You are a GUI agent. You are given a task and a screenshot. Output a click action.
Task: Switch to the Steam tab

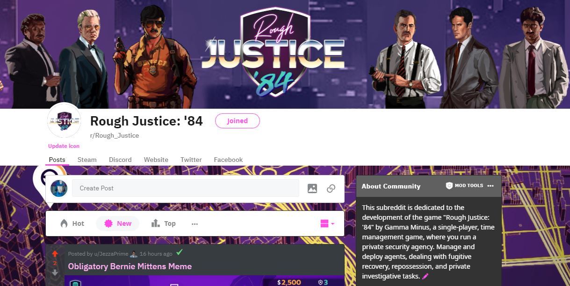pos(87,160)
